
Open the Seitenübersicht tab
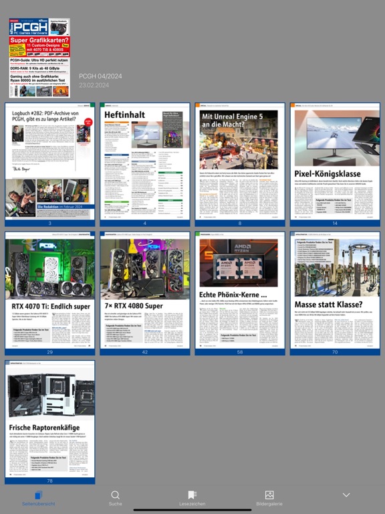39,498
